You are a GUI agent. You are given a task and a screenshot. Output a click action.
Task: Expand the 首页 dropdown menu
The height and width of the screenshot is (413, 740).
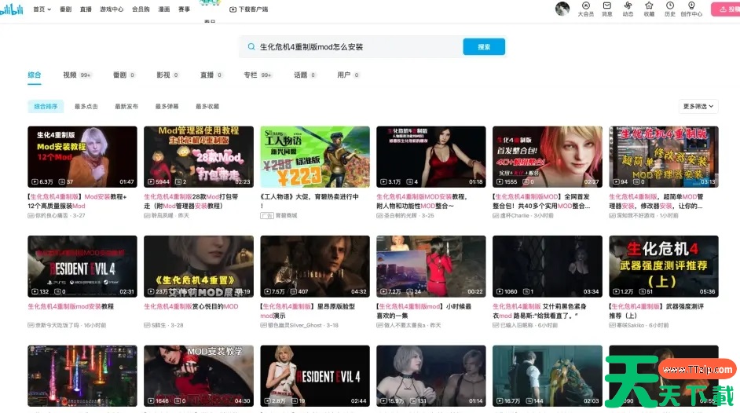coord(42,9)
